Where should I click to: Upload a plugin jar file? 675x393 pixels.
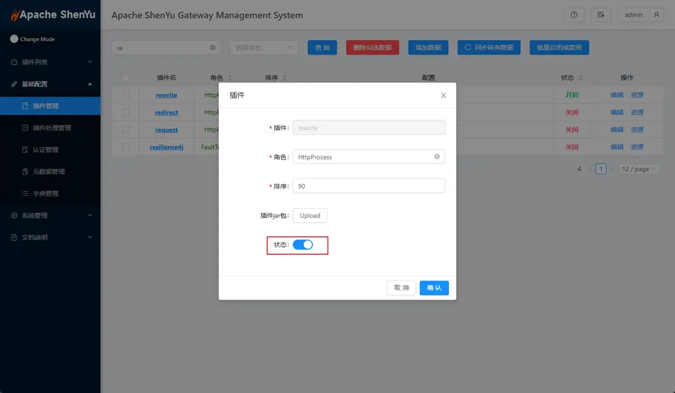pos(310,216)
